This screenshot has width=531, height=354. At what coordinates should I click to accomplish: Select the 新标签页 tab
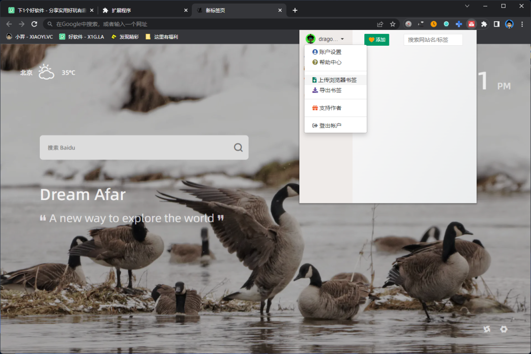click(x=239, y=10)
